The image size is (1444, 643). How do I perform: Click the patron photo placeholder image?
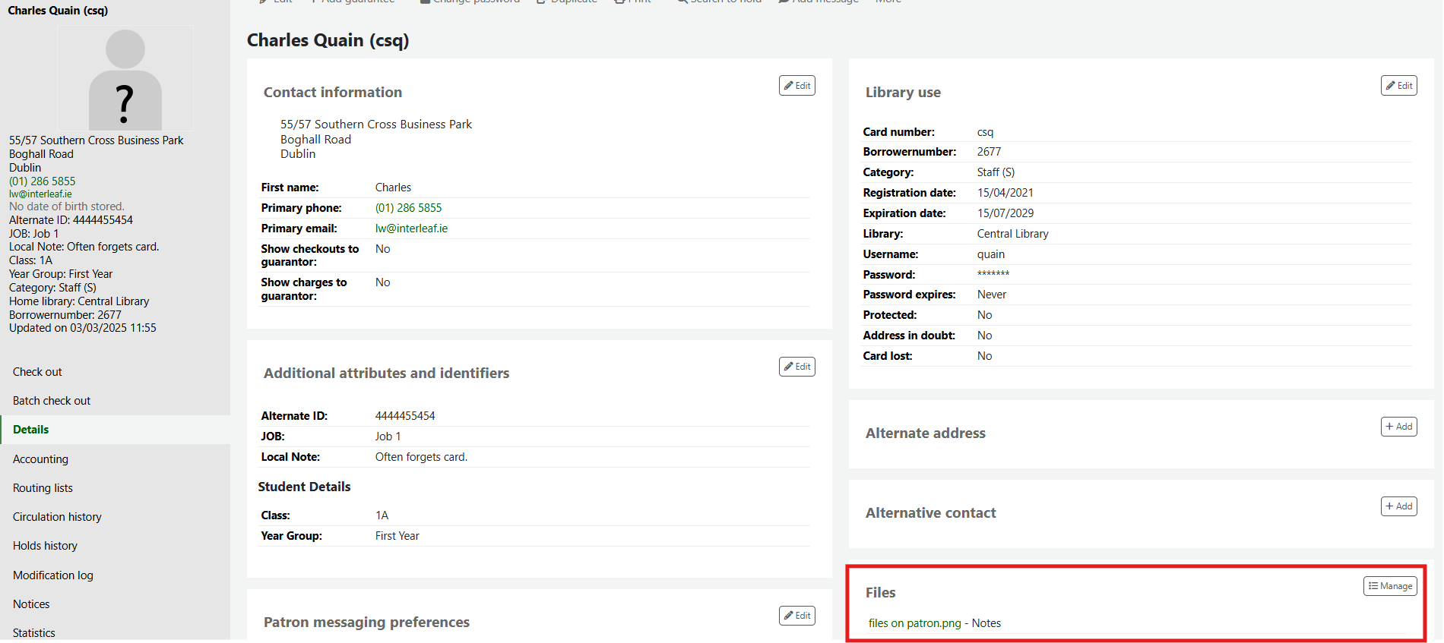click(x=125, y=79)
